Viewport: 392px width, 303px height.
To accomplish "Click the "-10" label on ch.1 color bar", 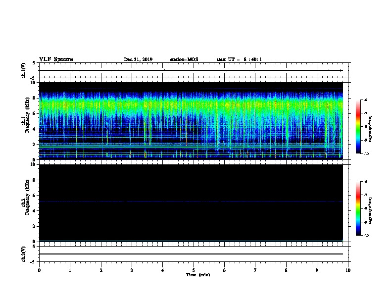I will click(366, 154).
